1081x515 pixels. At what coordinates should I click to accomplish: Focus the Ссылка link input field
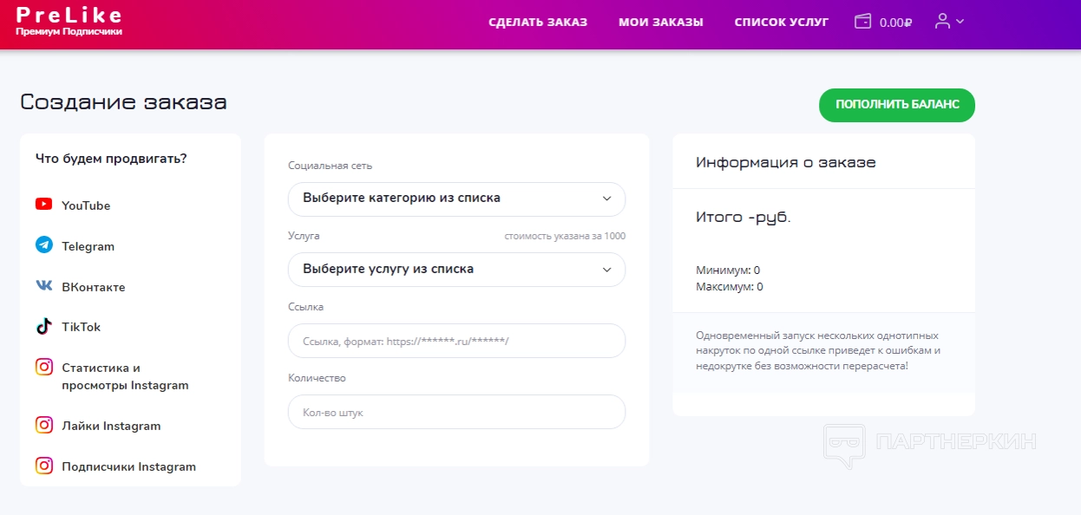(456, 341)
